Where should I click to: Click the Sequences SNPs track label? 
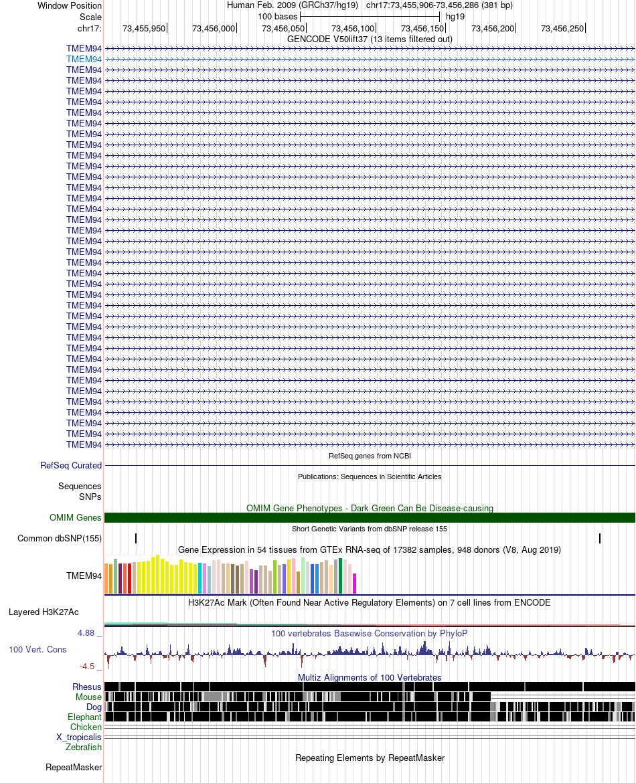click(80, 491)
